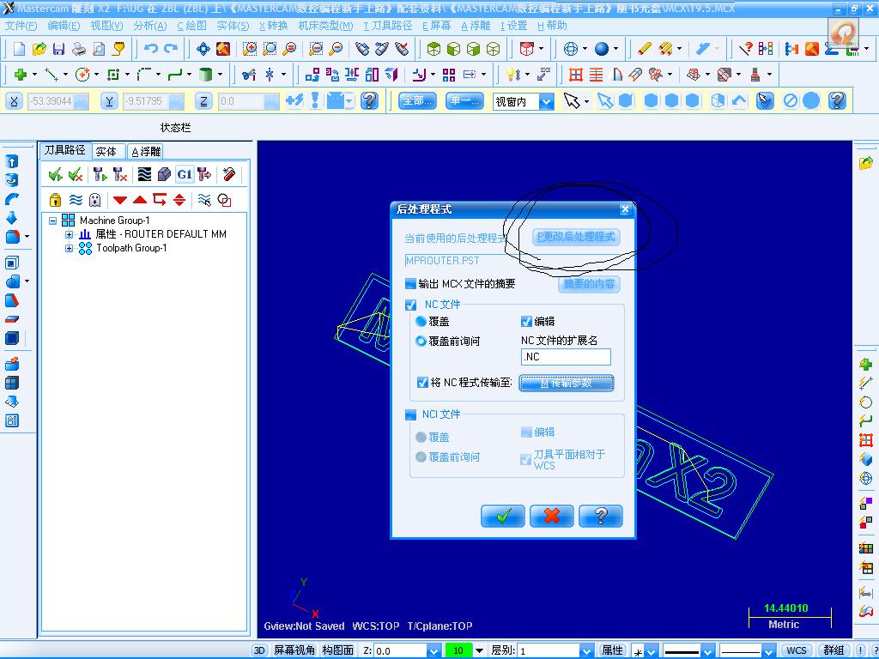Click the Save disk icon
Image resolution: width=879 pixels, height=659 pixels.
[x=58, y=49]
